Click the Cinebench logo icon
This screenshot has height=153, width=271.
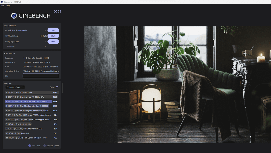(x=14, y=16)
